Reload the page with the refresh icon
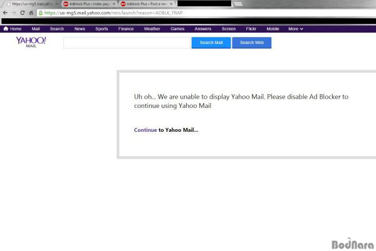Image resolution: width=376 pixels, height=251 pixels. click(x=23, y=13)
